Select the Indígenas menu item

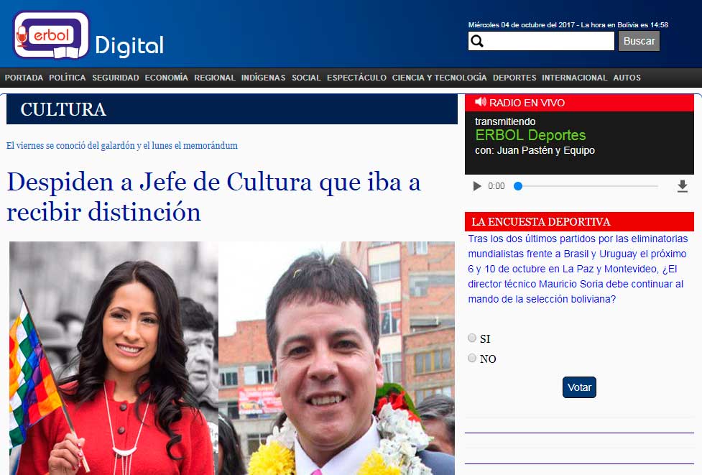click(263, 78)
